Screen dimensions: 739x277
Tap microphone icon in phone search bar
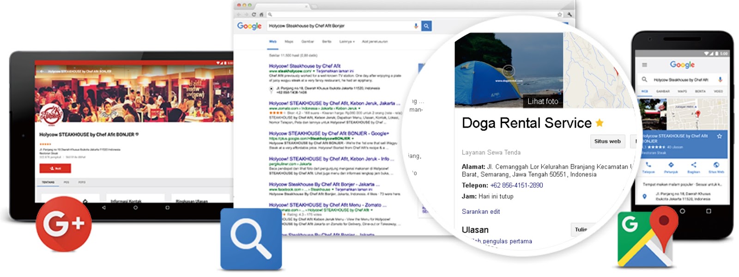pyautogui.click(x=720, y=80)
